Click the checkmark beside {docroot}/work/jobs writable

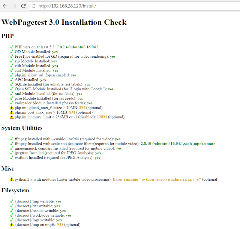click(x=12, y=215)
